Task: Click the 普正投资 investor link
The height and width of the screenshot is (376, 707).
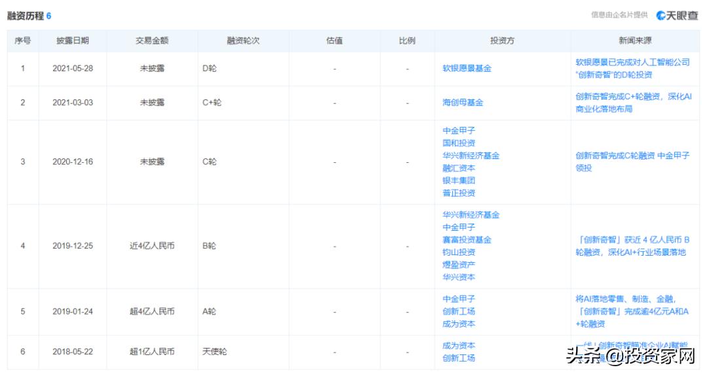Action: click(459, 193)
